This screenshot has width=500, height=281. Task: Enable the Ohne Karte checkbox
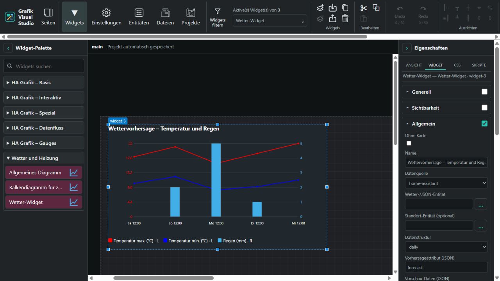(x=409, y=143)
